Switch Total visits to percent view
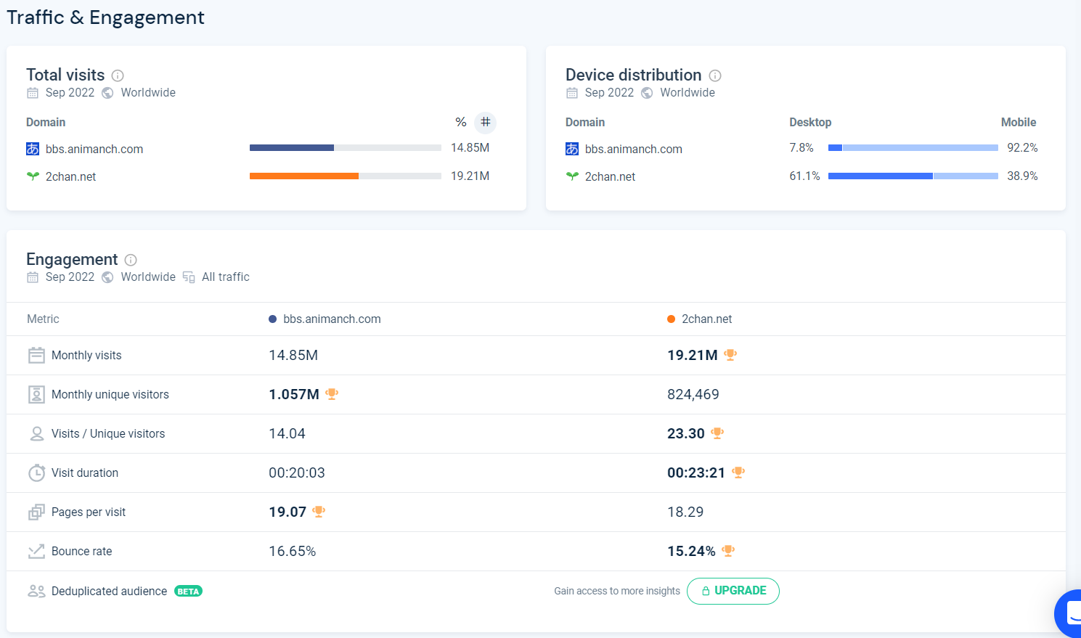 tap(460, 122)
